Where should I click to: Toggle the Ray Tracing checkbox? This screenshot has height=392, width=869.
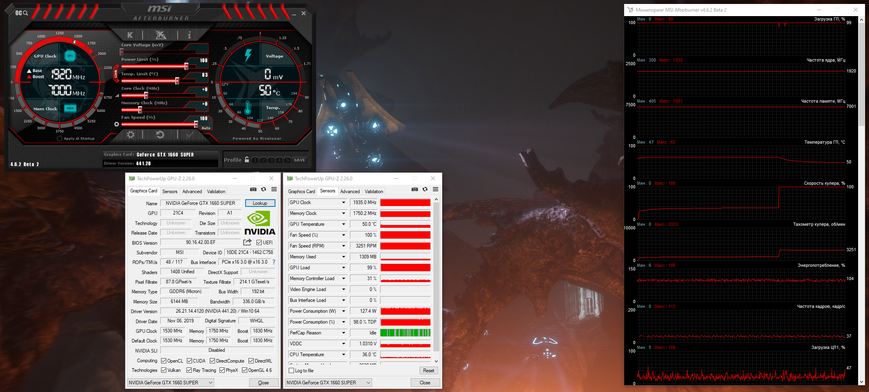click(189, 370)
